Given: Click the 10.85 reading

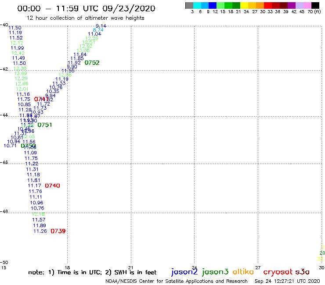Looking at the screenshot, I should tap(24, 104).
